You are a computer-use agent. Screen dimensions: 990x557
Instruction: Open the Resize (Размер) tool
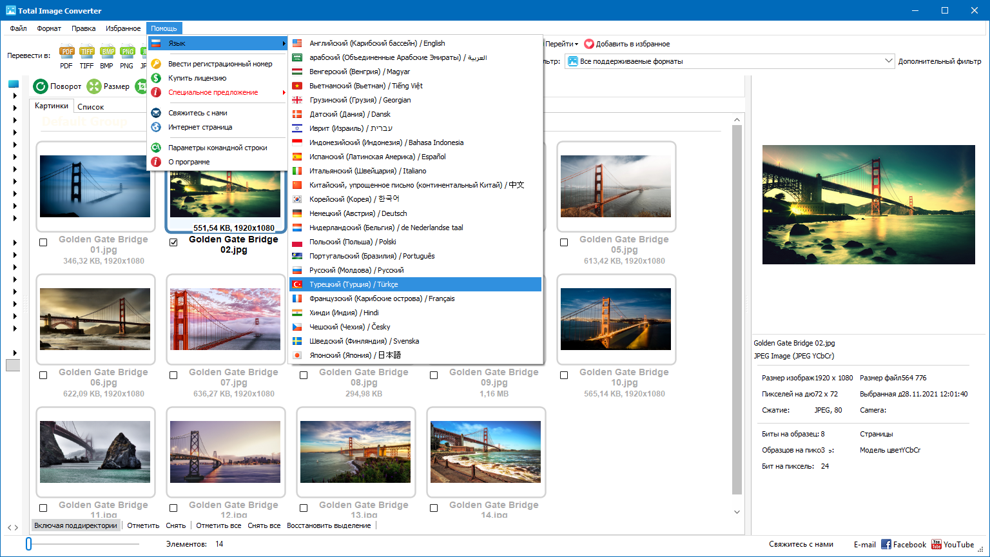coord(94,86)
